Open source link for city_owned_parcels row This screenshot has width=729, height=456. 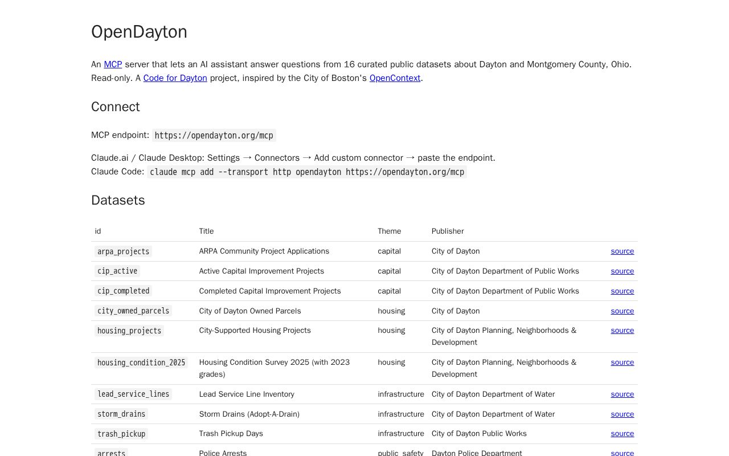pos(622,311)
